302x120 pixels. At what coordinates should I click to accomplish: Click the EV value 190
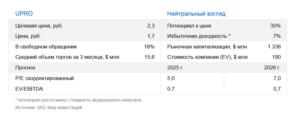point(277,57)
